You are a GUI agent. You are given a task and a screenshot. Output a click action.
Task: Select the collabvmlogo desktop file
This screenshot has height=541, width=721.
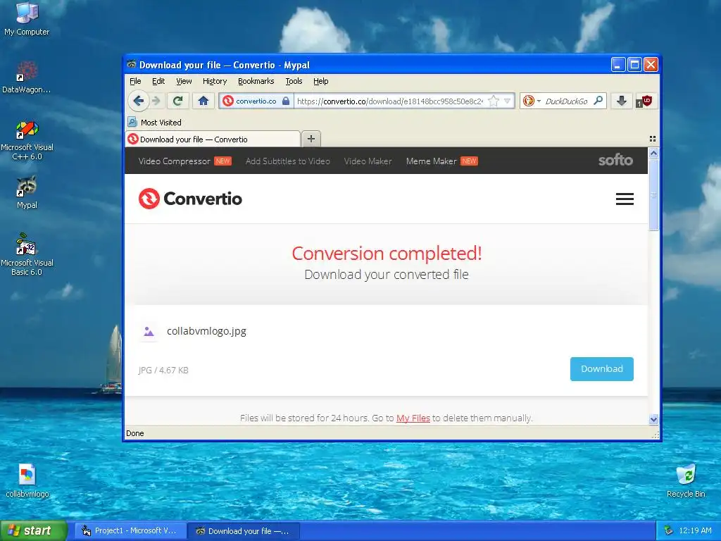[27, 480]
